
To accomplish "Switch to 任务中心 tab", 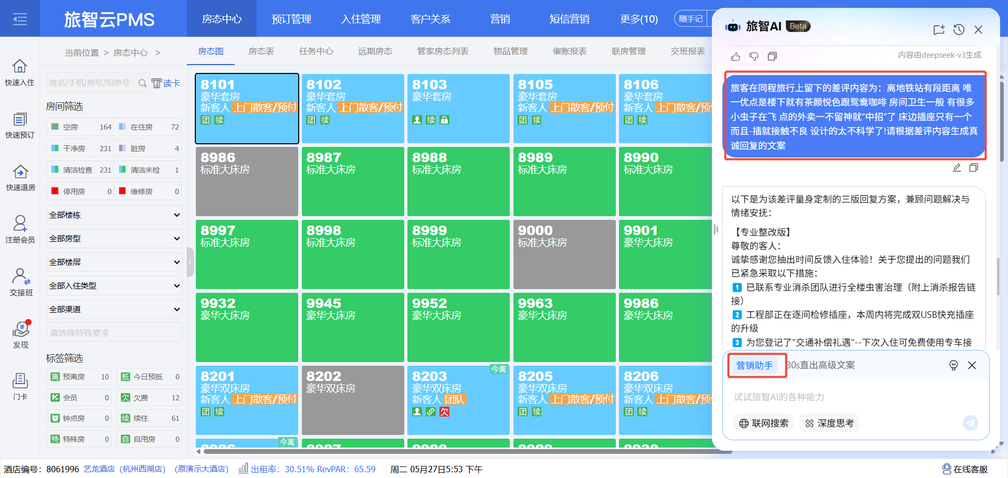I will pyautogui.click(x=316, y=51).
